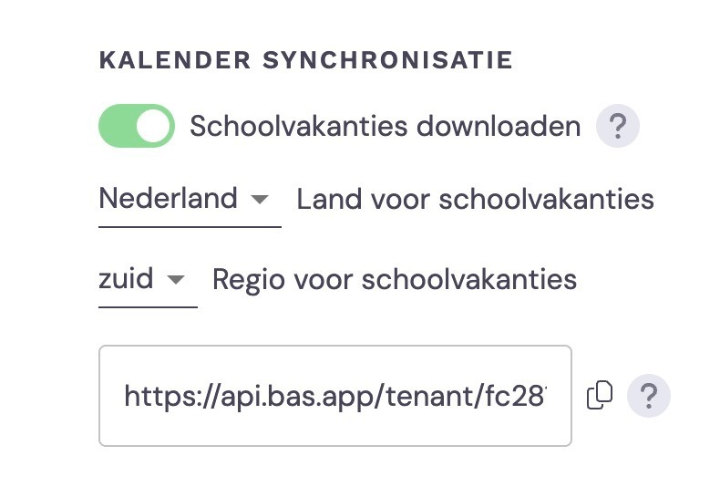
Task: Click the overlapping-pages copy icon
Action: tap(600, 395)
